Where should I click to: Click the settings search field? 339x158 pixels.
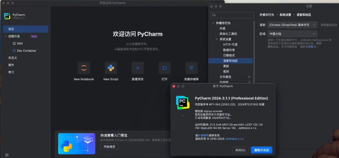232,15
